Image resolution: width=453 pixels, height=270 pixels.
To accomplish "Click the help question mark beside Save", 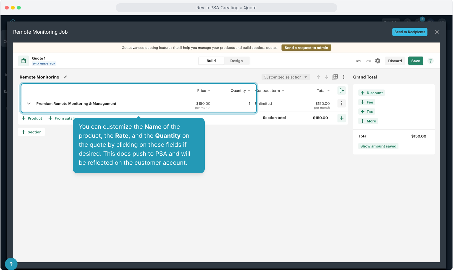I will [430, 61].
